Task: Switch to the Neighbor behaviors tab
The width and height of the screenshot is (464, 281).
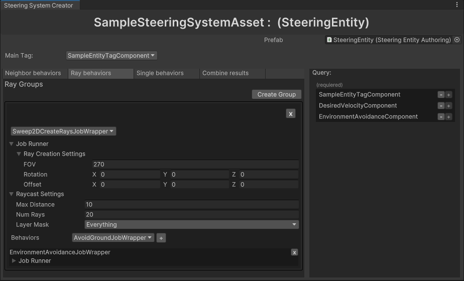Action: [x=33, y=73]
